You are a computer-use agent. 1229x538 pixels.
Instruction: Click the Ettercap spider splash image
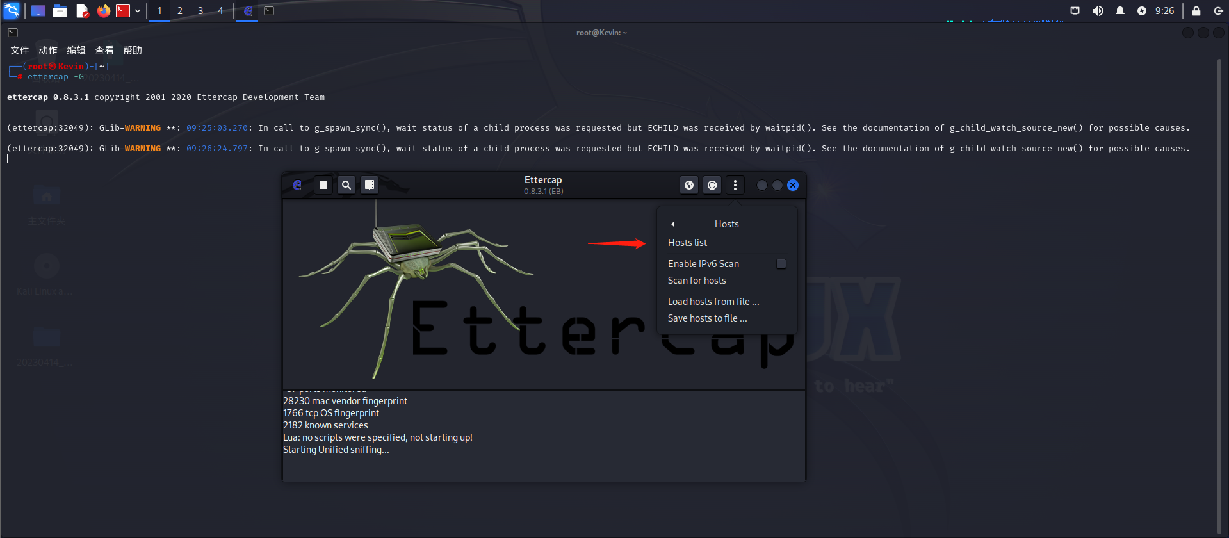544,293
